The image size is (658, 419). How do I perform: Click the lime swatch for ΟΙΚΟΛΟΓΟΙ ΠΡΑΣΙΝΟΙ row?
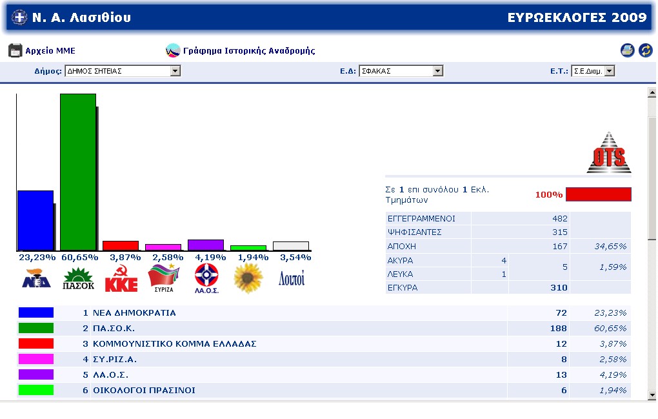pos(36,390)
